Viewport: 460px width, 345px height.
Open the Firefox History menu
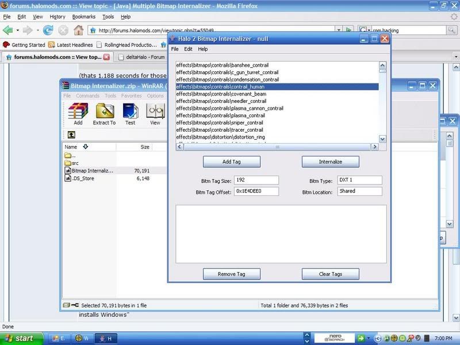(x=57, y=17)
